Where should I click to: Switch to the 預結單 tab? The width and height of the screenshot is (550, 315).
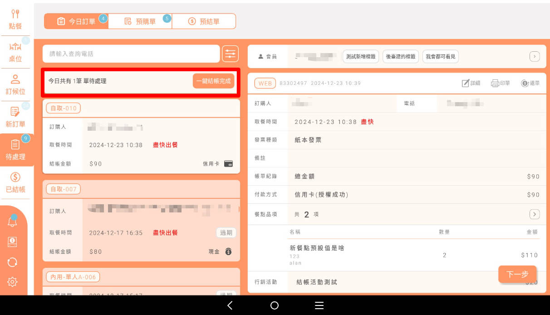click(204, 21)
